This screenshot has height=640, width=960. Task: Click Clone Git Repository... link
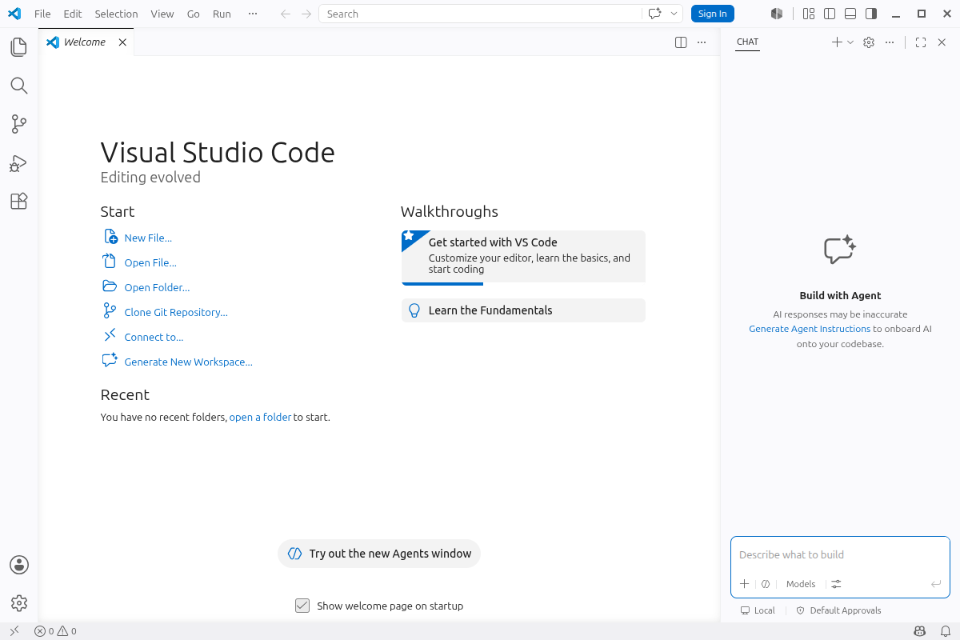[176, 312]
